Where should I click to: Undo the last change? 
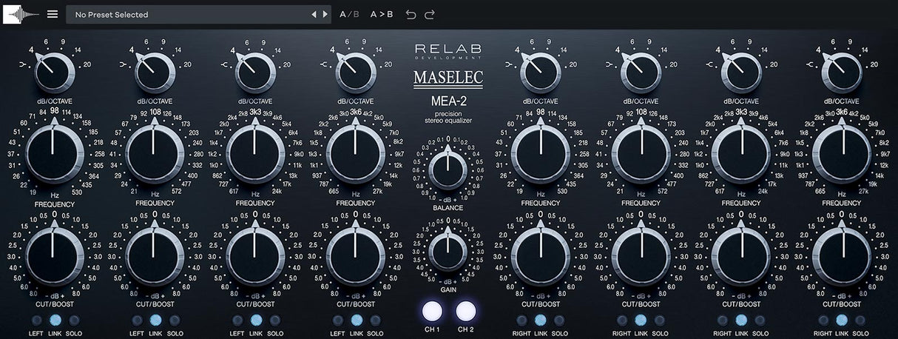pyautogui.click(x=411, y=14)
